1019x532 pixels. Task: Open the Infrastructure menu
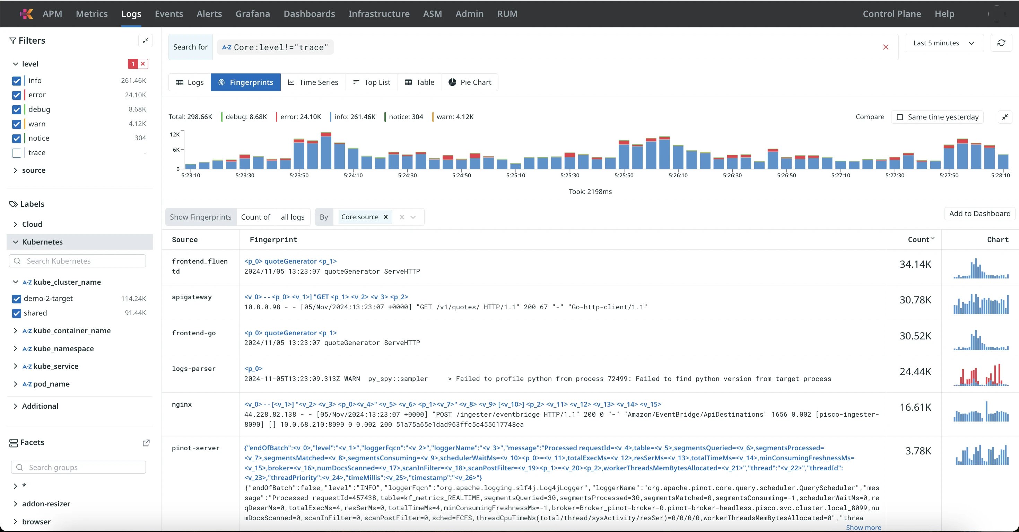(x=379, y=14)
